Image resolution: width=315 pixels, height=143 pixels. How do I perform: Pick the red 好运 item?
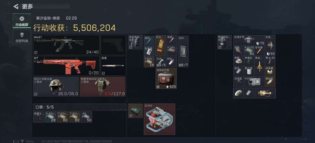click(x=160, y=45)
